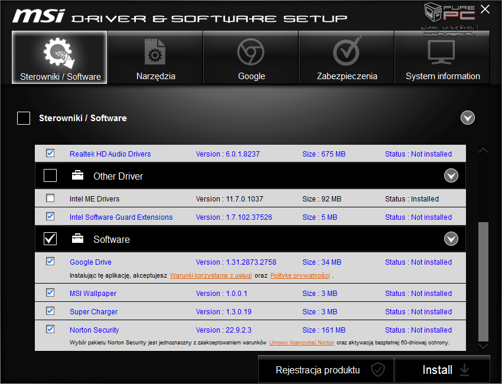The height and width of the screenshot is (384, 502).
Task: Click Version : 1.0.0.1 text
Action: pos(221,294)
